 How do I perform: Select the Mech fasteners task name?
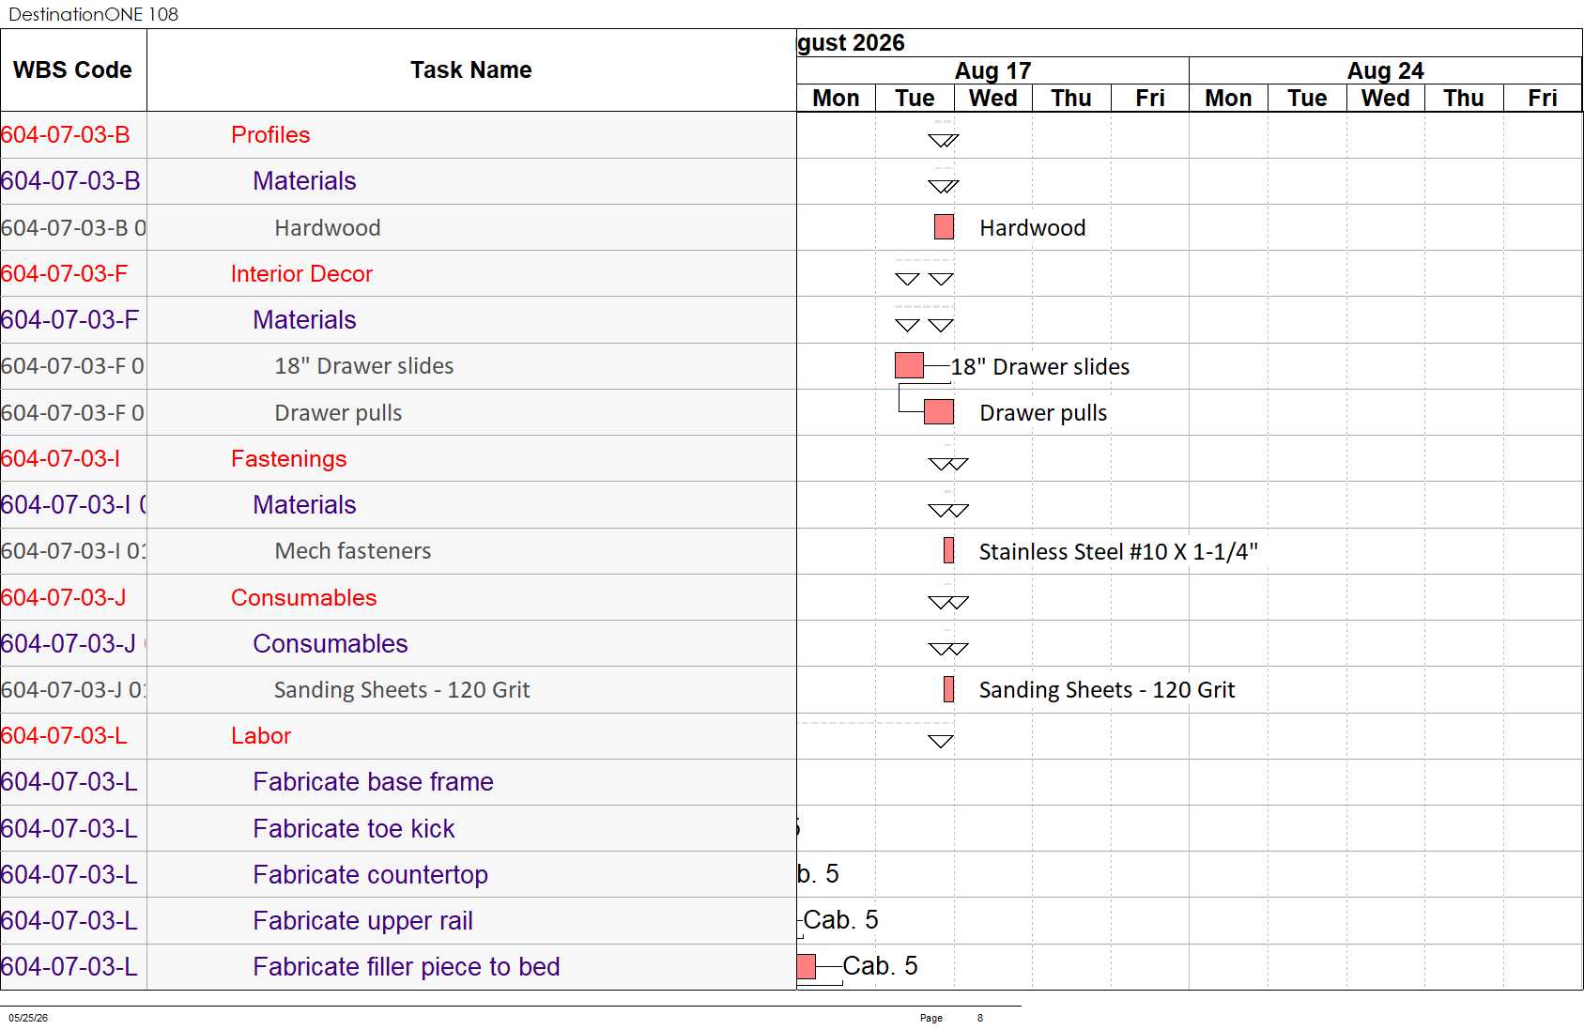pyautogui.click(x=353, y=551)
